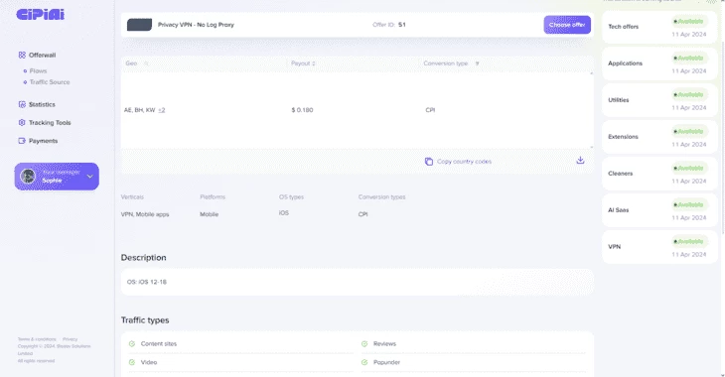This screenshot has width=725, height=377.
Task: Open the VPN card
Action: (x=658, y=247)
